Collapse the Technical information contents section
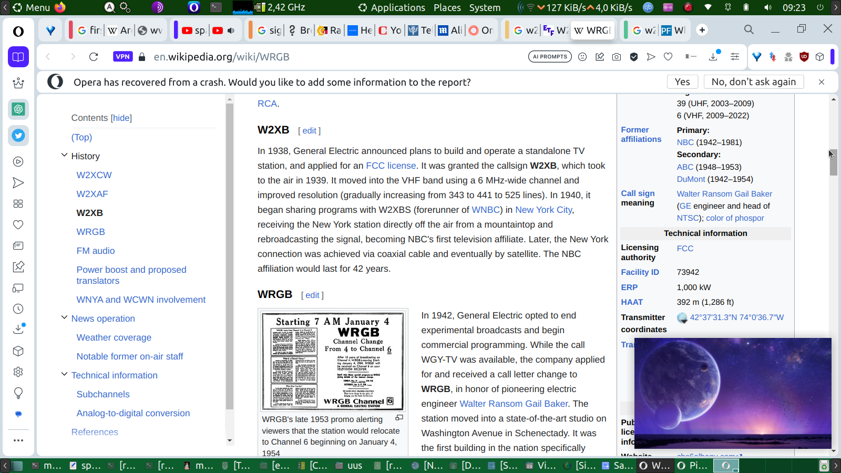This screenshot has height=473, width=841. point(64,375)
